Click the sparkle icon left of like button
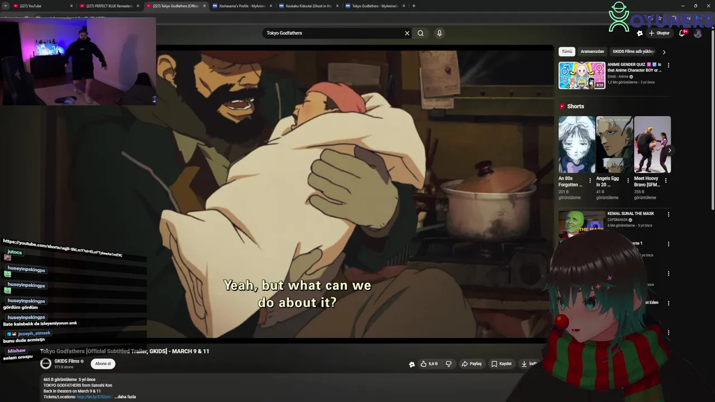715x402 pixels. [x=412, y=364]
